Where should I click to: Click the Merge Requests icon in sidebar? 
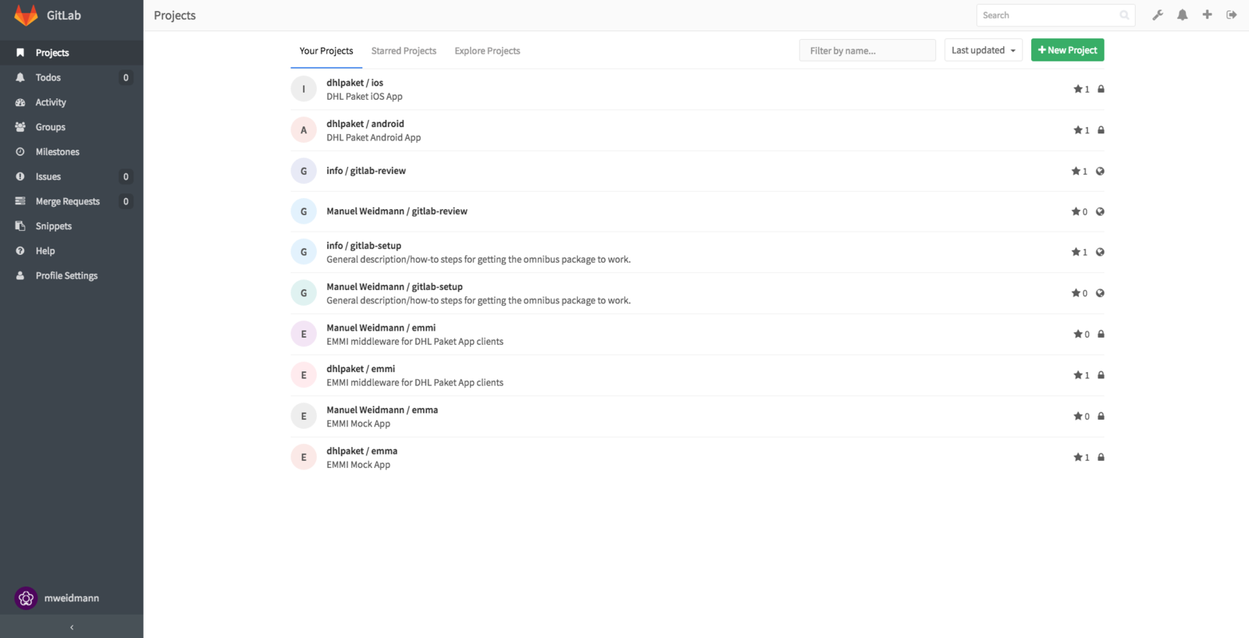pyautogui.click(x=20, y=201)
